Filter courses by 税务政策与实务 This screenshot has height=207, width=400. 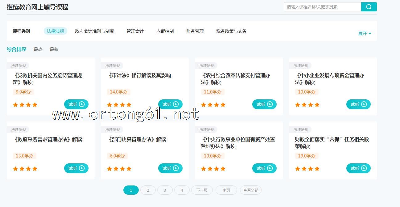tap(231, 31)
